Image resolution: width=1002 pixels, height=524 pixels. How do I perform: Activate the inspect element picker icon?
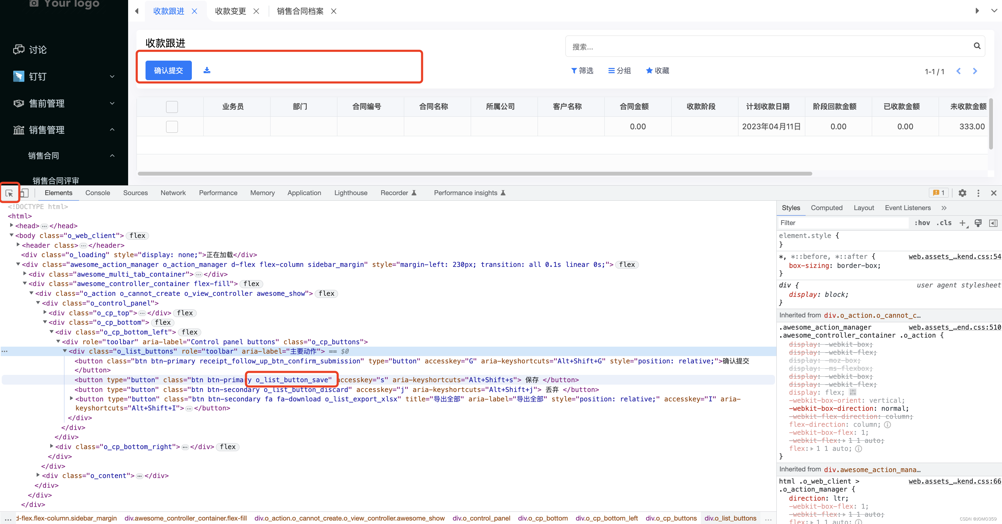pyautogui.click(x=9, y=193)
